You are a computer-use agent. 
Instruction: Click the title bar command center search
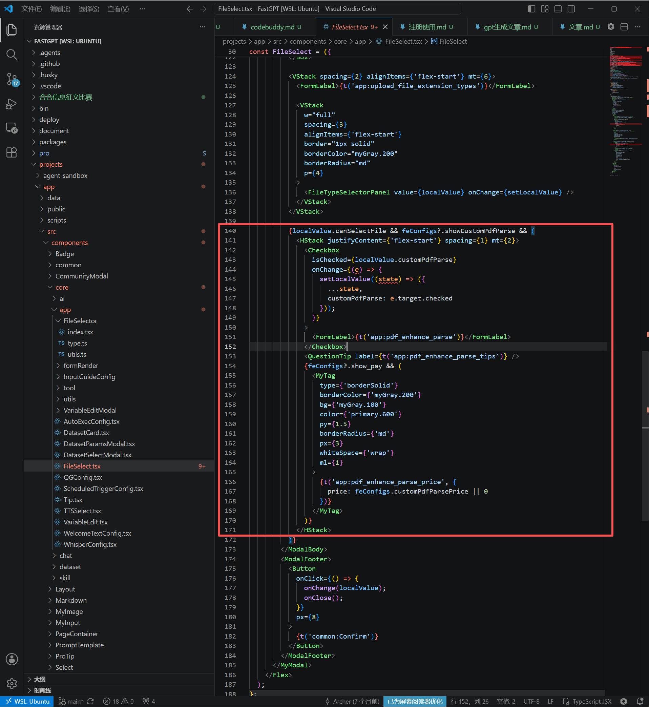click(x=337, y=9)
